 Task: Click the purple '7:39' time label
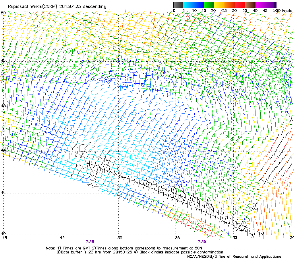coord(202,242)
